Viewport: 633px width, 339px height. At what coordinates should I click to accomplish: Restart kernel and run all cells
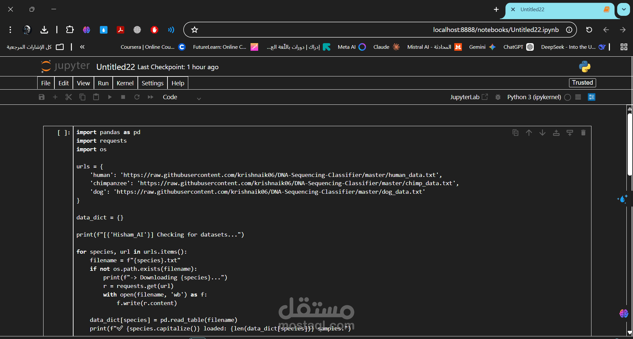150,97
